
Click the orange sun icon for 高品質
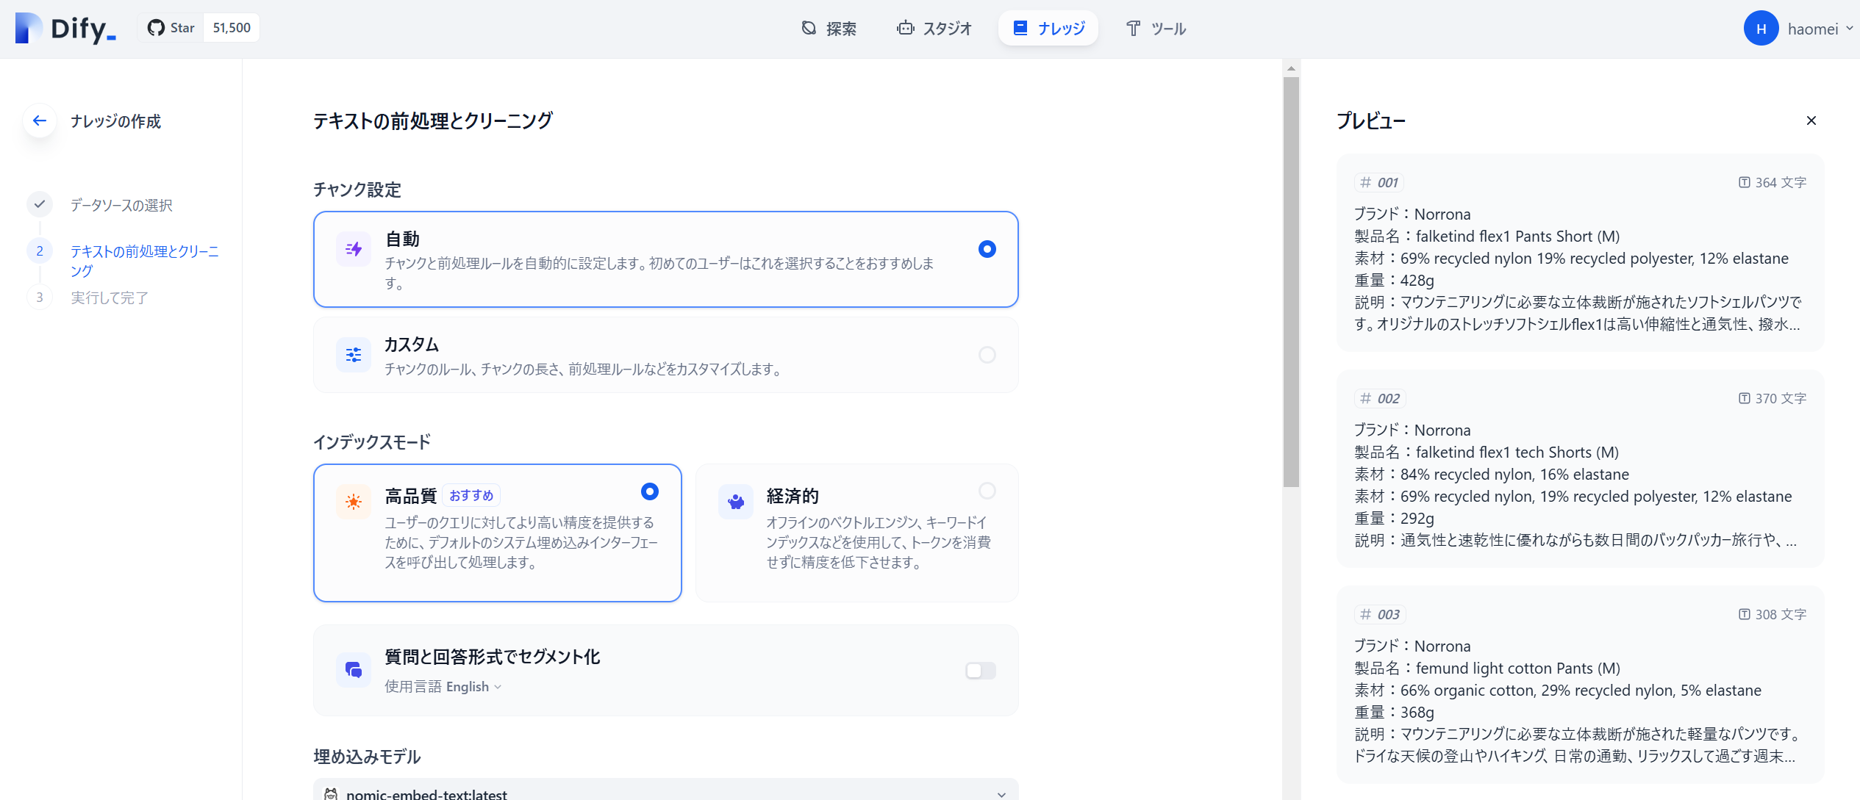[354, 502]
